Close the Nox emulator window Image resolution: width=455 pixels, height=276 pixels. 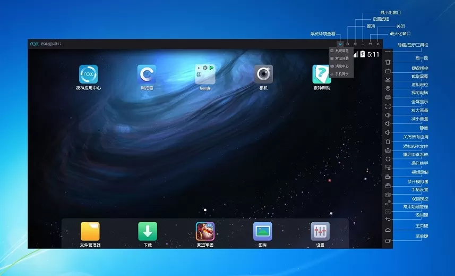click(x=378, y=44)
